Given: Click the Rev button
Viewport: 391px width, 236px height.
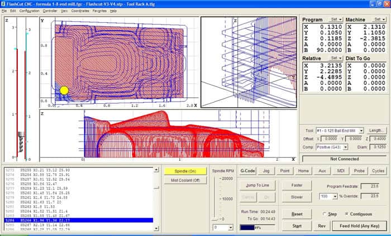Looking at the screenshot, I should tap(322, 226).
